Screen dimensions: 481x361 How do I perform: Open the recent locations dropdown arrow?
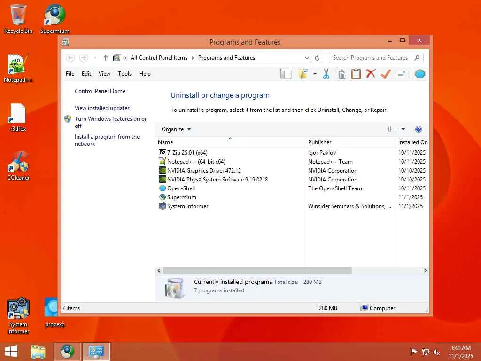point(95,58)
